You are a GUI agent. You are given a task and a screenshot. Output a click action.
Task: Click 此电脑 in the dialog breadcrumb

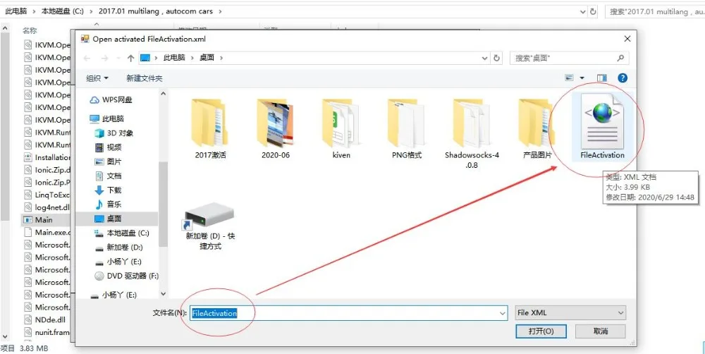(x=174, y=58)
